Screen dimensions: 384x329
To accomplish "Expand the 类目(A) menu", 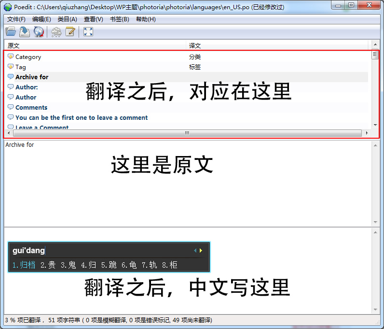I will click(x=67, y=19).
